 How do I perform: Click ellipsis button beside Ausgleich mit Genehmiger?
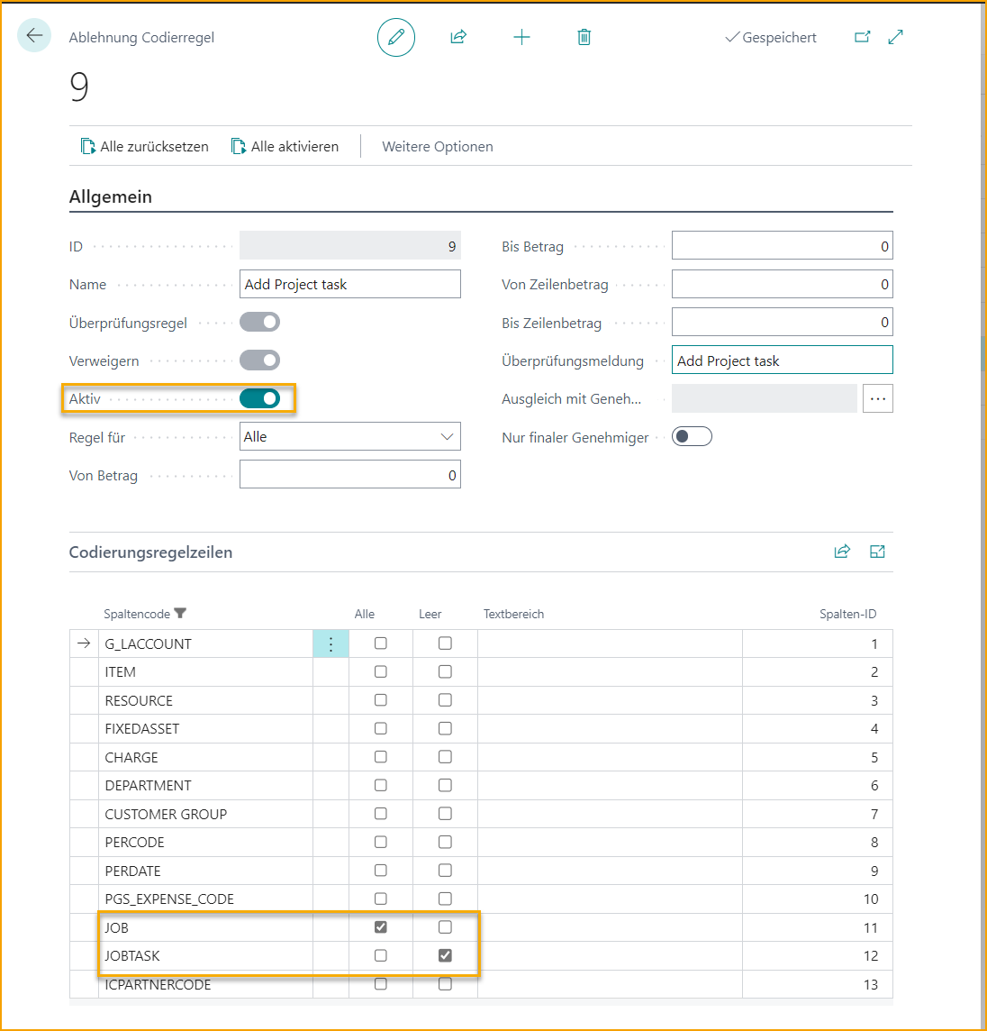pyautogui.click(x=877, y=398)
